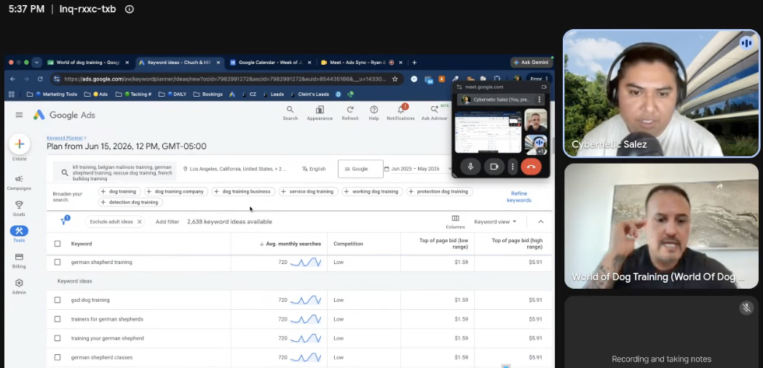Open the Keyword view dropdown
This screenshot has width=763, height=368.
[495, 222]
